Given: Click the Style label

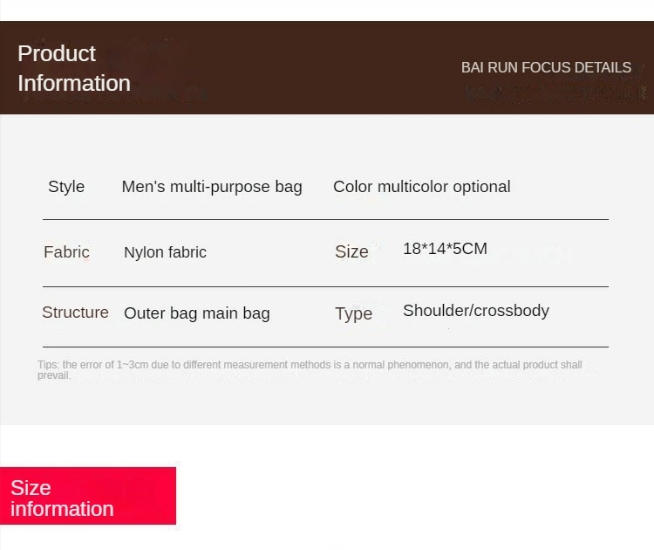Looking at the screenshot, I should tap(66, 187).
